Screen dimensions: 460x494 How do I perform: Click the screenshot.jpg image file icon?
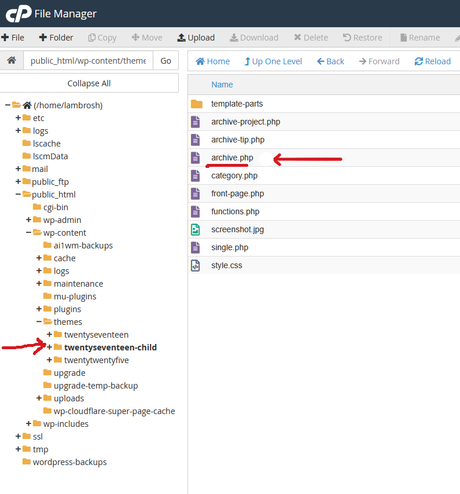click(x=196, y=229)
